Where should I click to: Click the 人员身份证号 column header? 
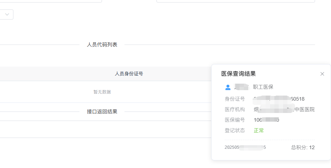coord(129,74)
